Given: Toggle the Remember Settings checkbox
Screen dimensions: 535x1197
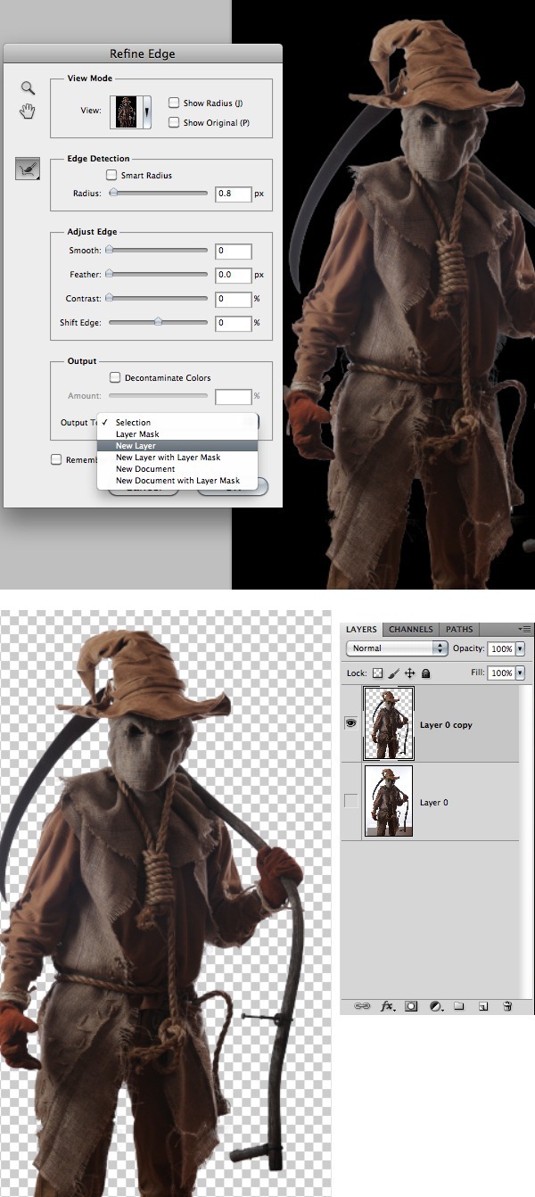Looking at the screenshot, I should tap(56, 459).
